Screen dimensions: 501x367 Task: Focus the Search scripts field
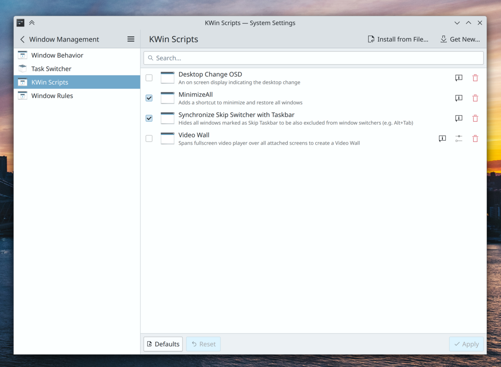(x=313, y=58)
